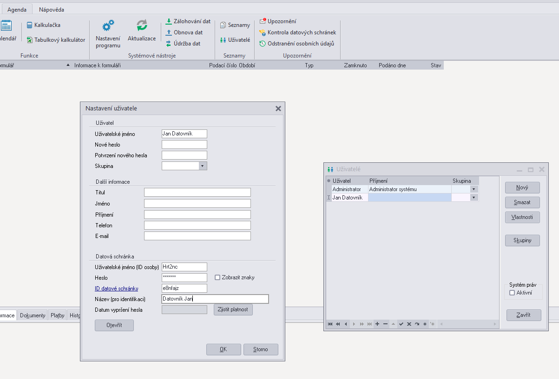This screenshot has height=379, width=559.
Task: Click the Aktualizace refresh icon
Action: [142, 26]
